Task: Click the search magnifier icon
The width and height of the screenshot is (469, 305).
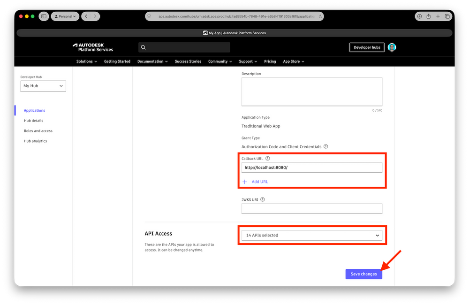Action: pos(144,47)
